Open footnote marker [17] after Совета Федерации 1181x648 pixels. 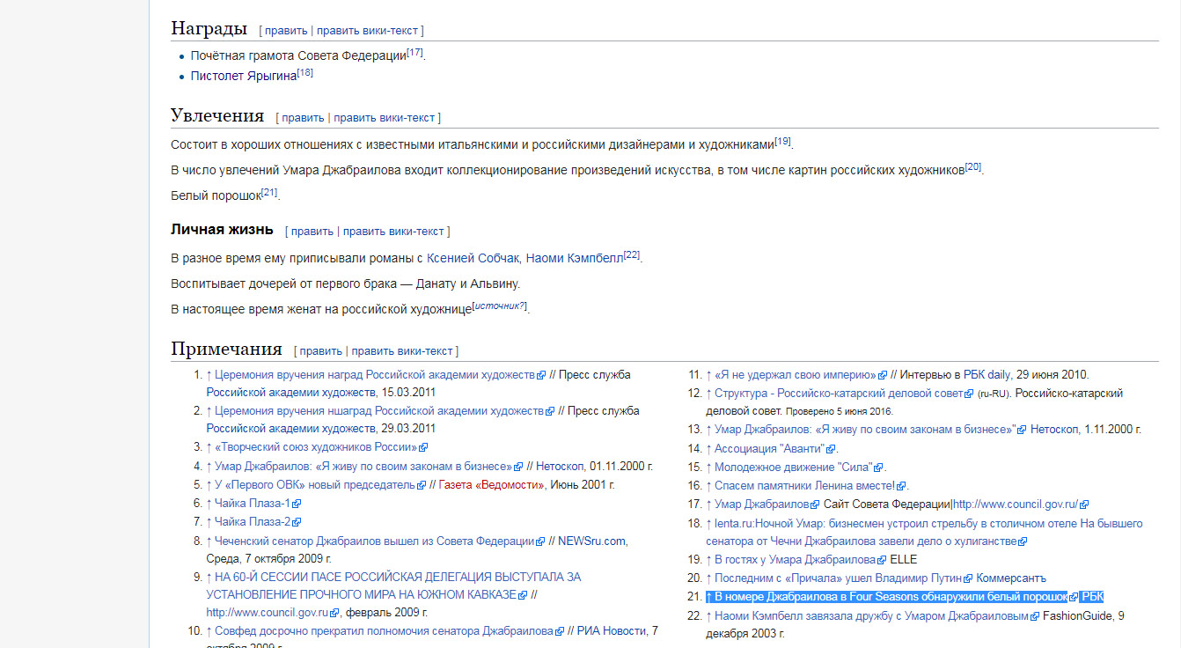tap(414, 53)
